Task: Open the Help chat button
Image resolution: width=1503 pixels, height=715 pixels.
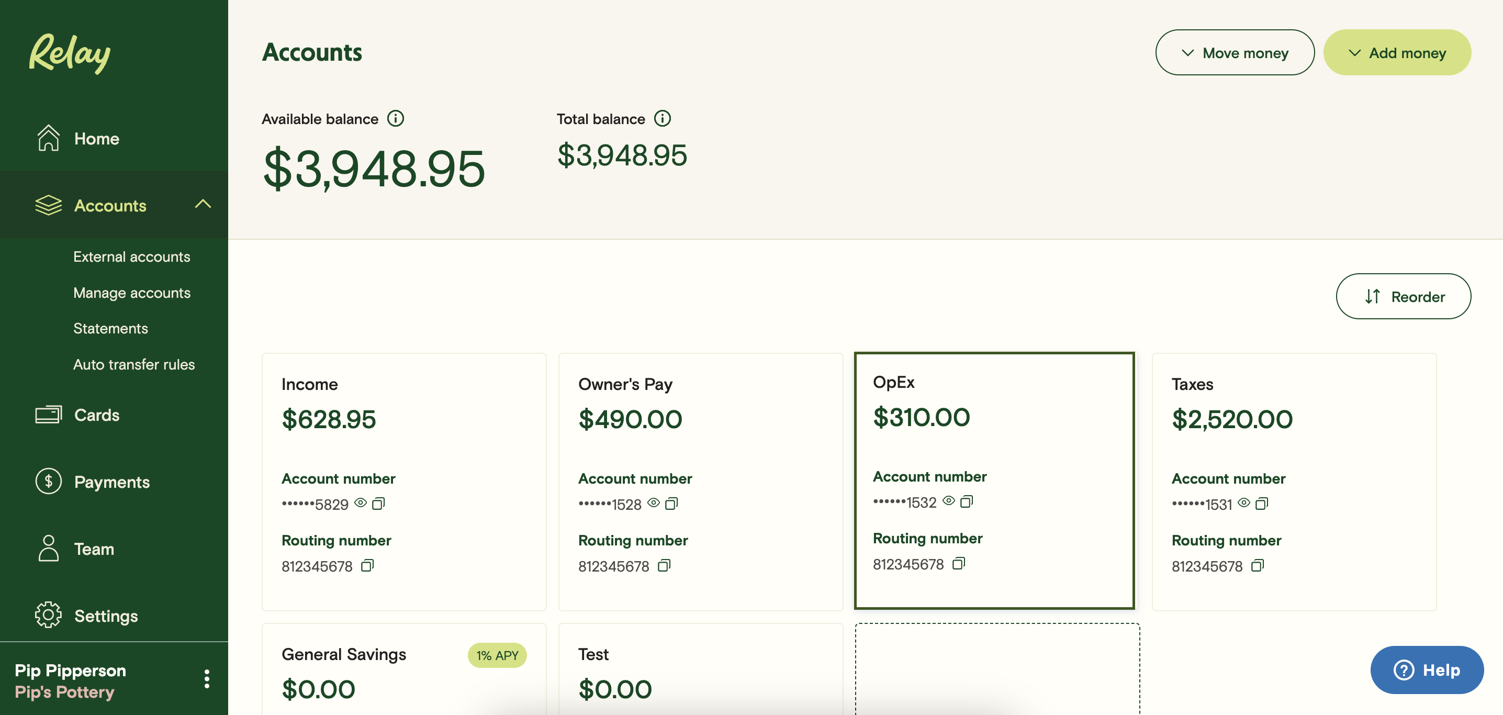Action: coord(1427,669)
